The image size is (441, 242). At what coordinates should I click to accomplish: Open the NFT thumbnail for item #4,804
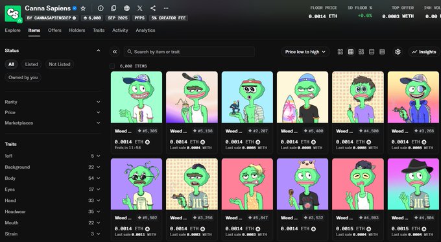(413, 184)
